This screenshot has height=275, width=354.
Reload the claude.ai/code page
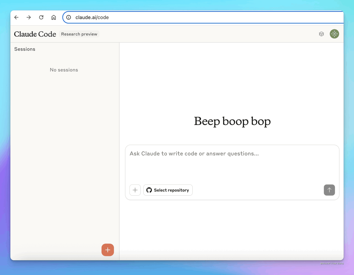point(41,17)
